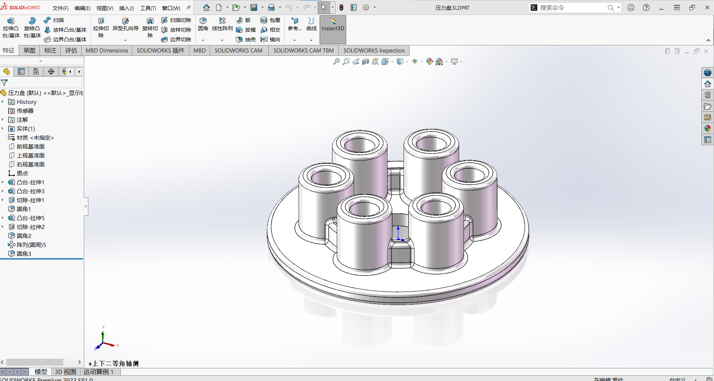Open the Options settings gear
Screen dimensions: 714x381
point(366,7)
